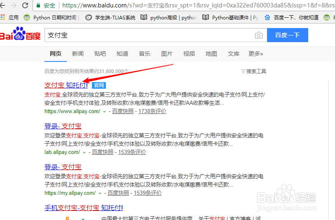
Task: Open 学生端-TLIAS系统 bookmark
Action: pos(110,18)
